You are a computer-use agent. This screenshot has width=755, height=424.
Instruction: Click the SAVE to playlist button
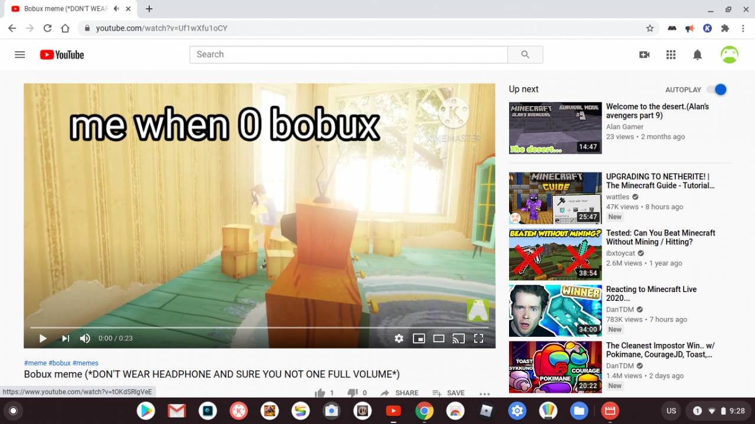448,393
